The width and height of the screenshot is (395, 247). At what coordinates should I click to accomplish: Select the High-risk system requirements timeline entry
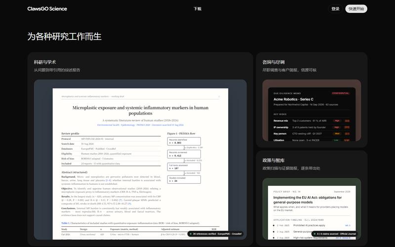click(x=312, y=238)
